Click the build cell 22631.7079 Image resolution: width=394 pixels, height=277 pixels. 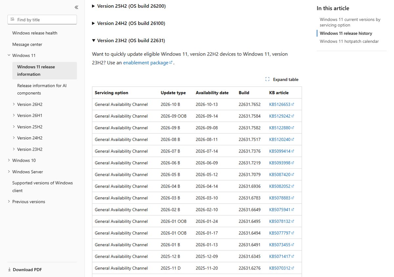pyautogui.click(x=250, y=174)
